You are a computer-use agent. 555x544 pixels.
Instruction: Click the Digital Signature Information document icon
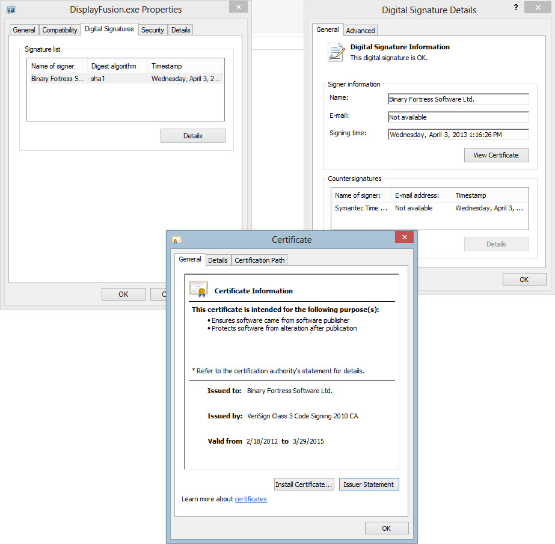(x=336, y=52)
